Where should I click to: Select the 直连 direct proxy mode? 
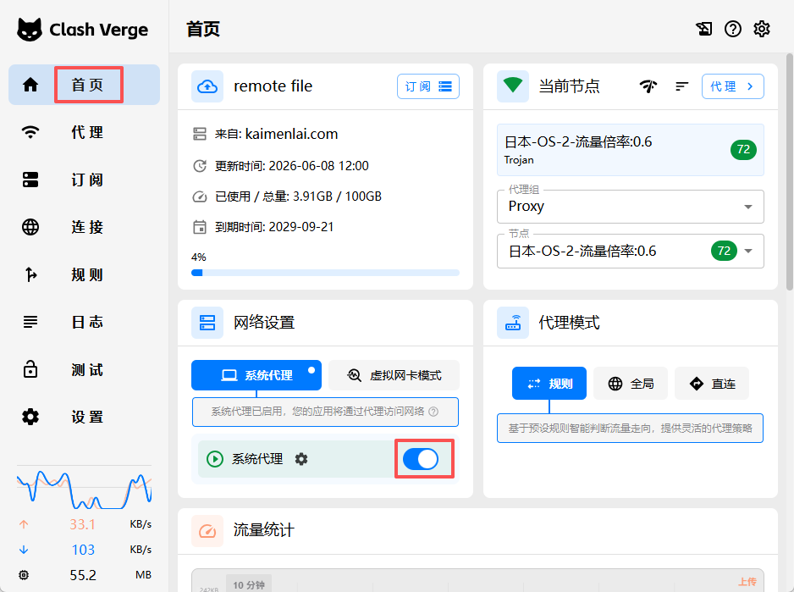pos(711,383)
